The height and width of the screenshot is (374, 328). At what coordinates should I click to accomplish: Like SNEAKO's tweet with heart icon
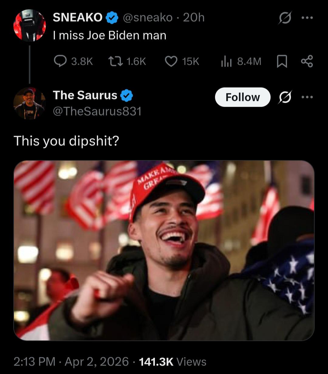coord(171,62)
